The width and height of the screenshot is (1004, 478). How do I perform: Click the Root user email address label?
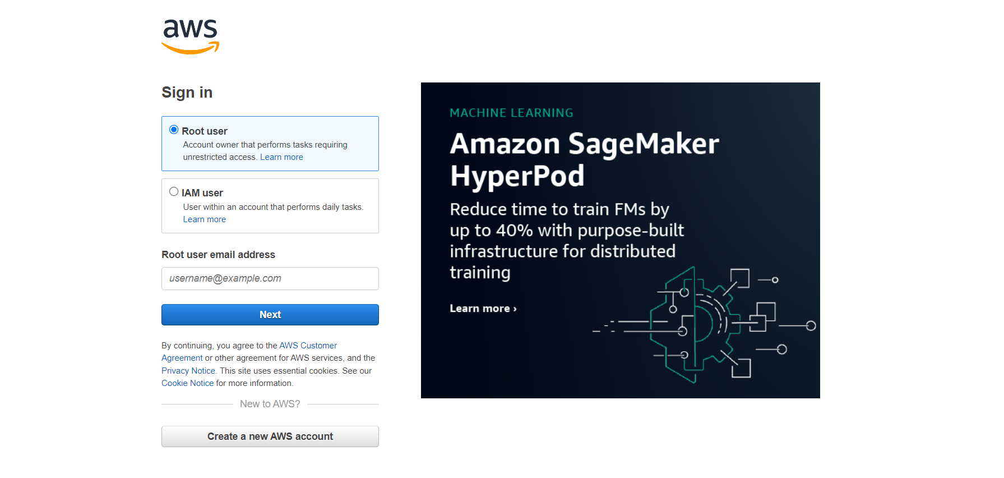219,255
